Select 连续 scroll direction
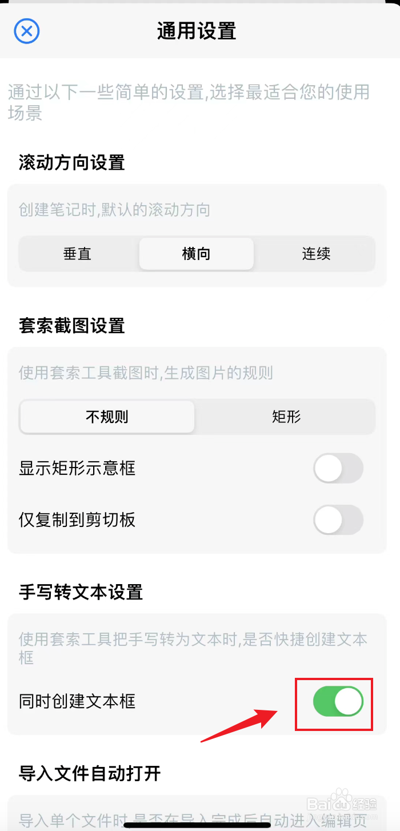The width and height of the screenshot is (400, 831). coord(315,254)
